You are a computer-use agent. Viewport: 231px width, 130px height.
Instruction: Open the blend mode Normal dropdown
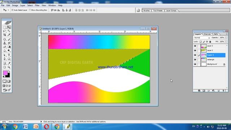(x=202, y=38)
